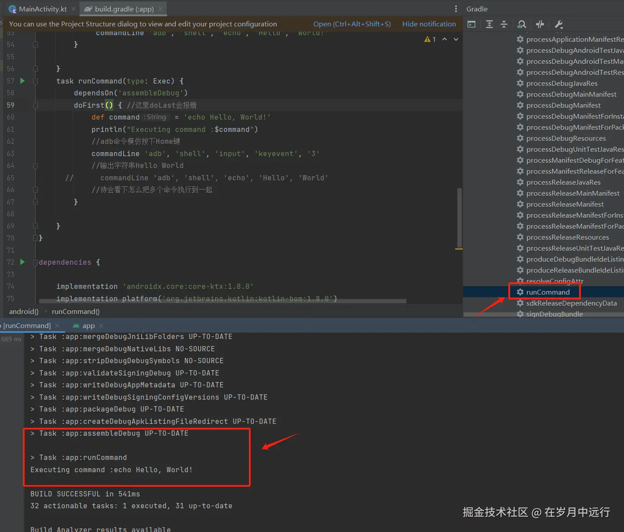This screenshot has width=624, height=532.
Task: Collapse the dependencies block at line 72
Action: click(x=36, y=262)
